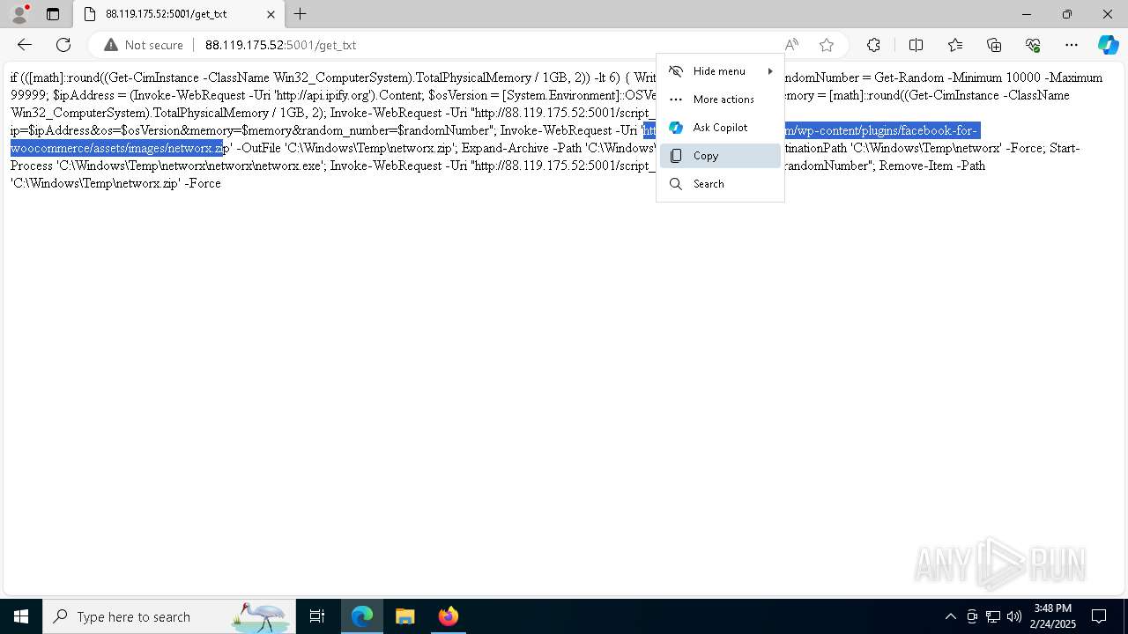1128x634 pixels.
Task: Click text 'C:\Windows\Temp\networx.zip' -Force
Action: pos(115,183)
